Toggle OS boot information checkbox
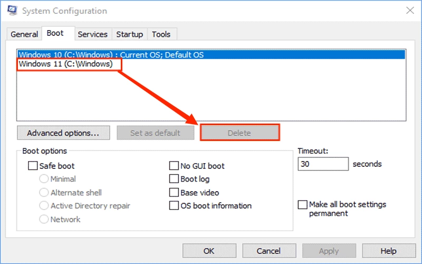This screenshot has height=264, width=422. click(x=174, y=206)
